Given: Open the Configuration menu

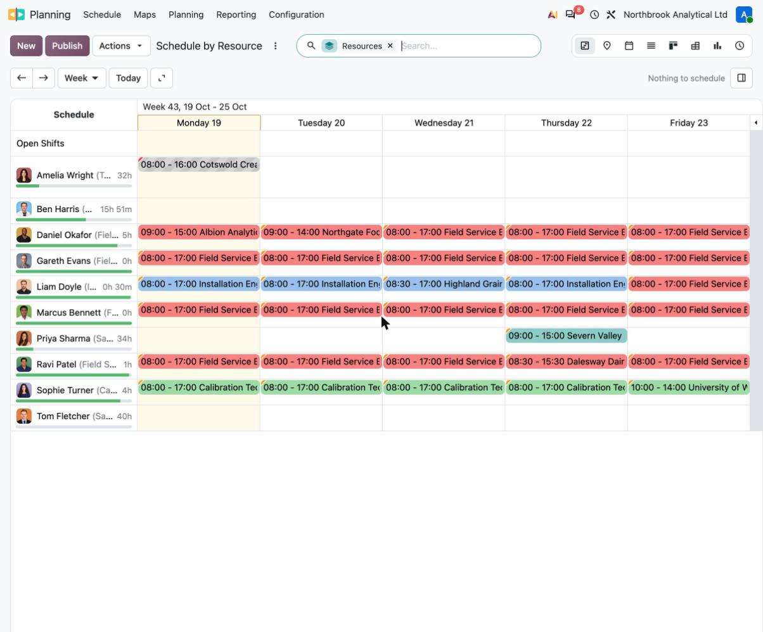Looking at the screenshot, I should (297, 15).
